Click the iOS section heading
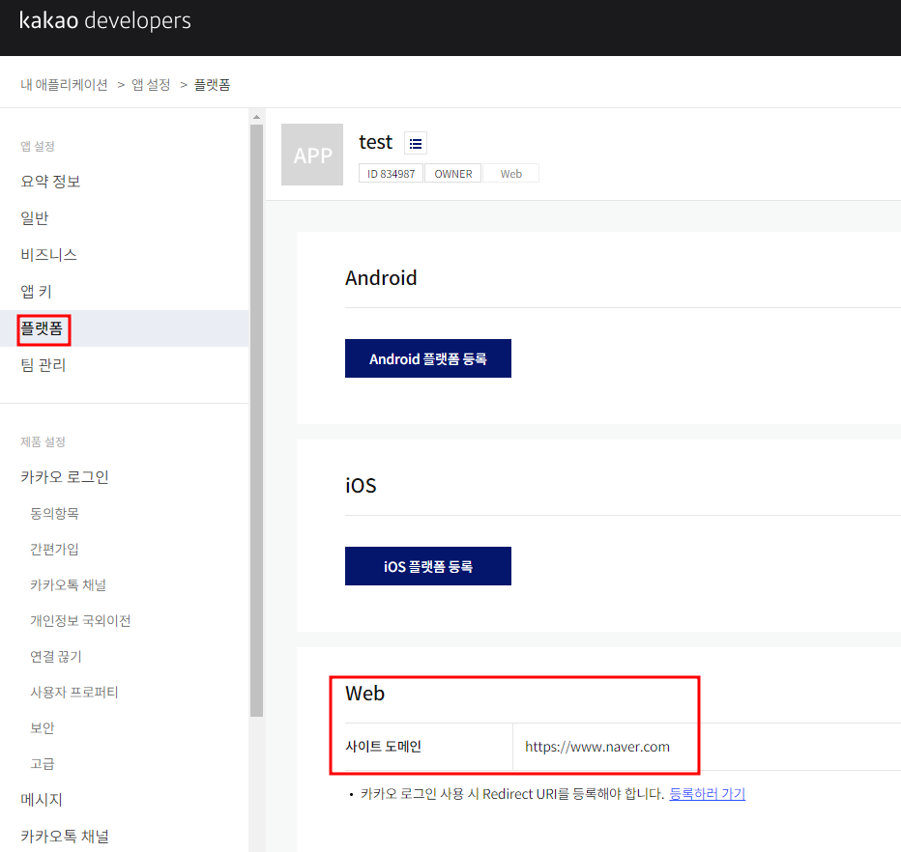The height and width of the screenshot is (852, 901). tap(361, 486)
